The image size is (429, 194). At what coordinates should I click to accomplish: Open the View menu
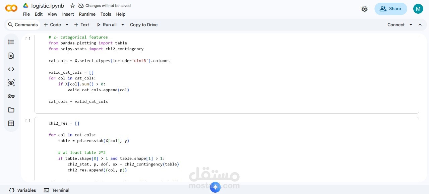tap(52, 14)
